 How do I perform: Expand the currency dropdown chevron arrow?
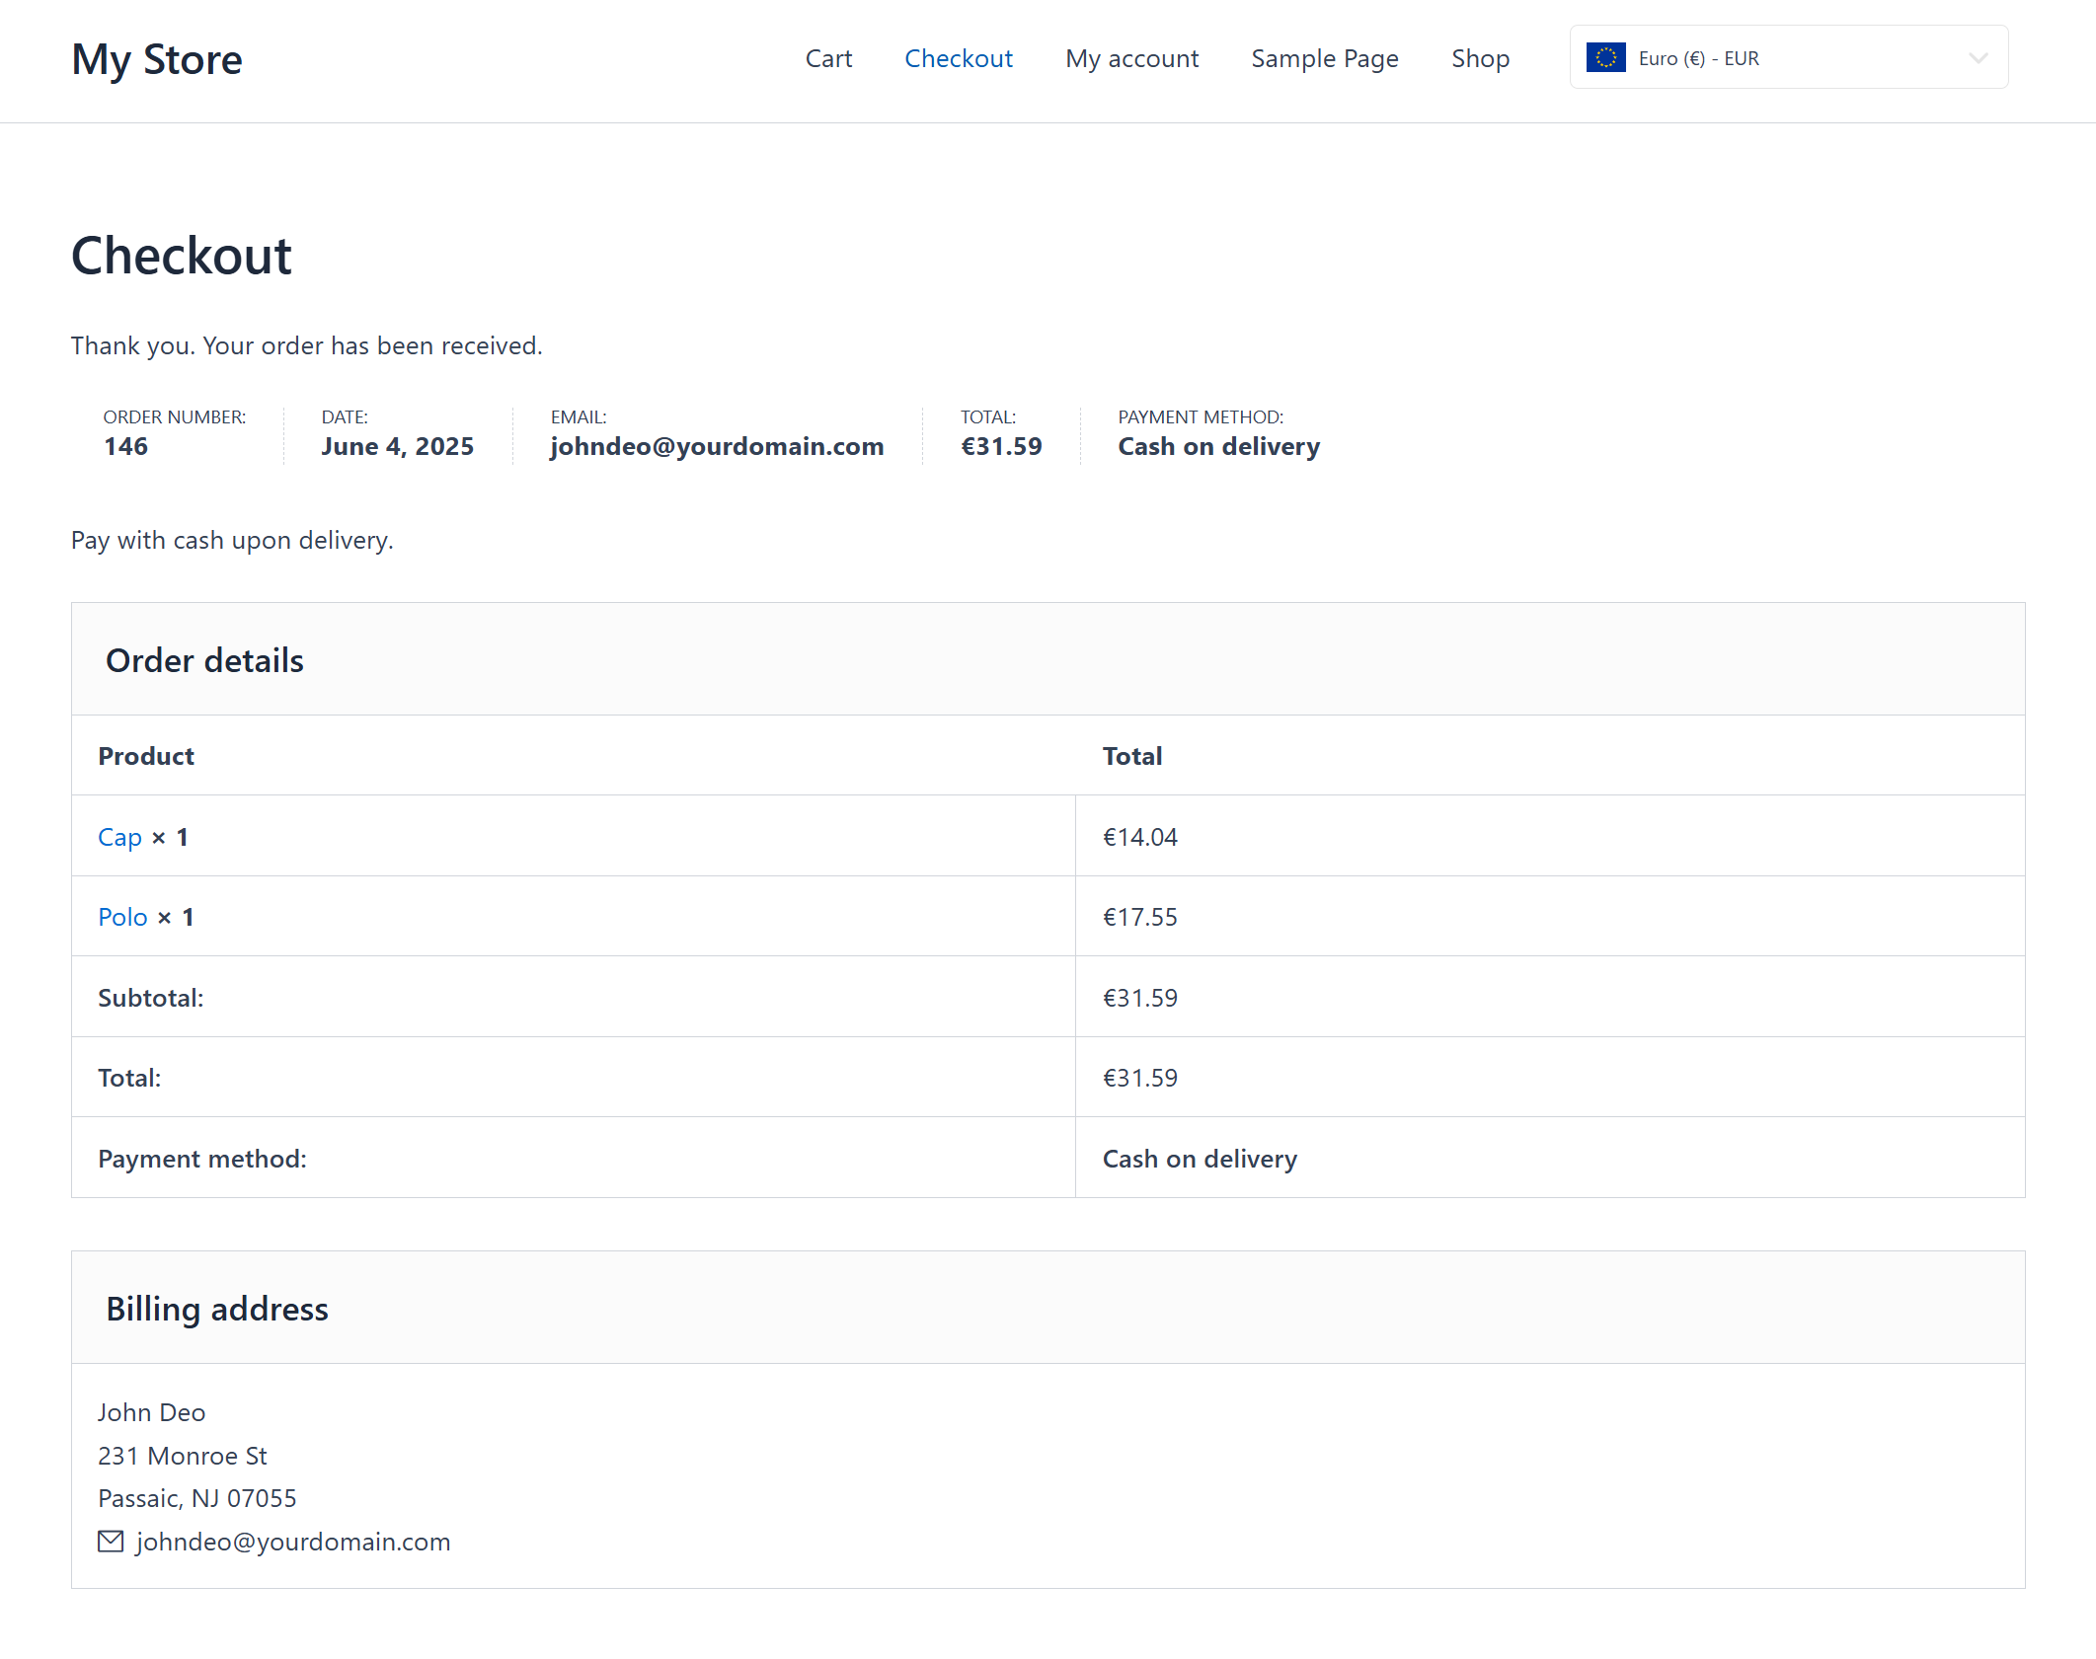coord(1978,58)
